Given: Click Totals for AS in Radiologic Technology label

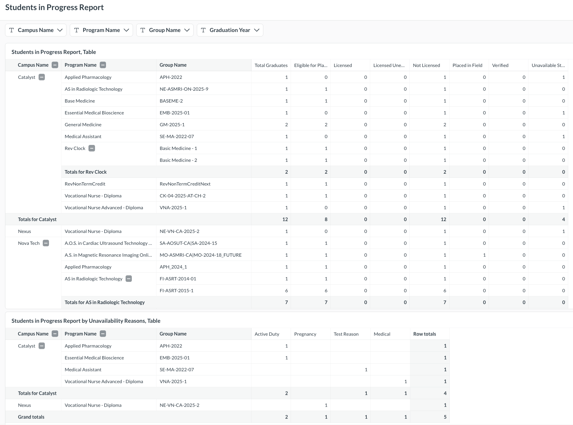Looking at the screenshot, I should [105, 302].
